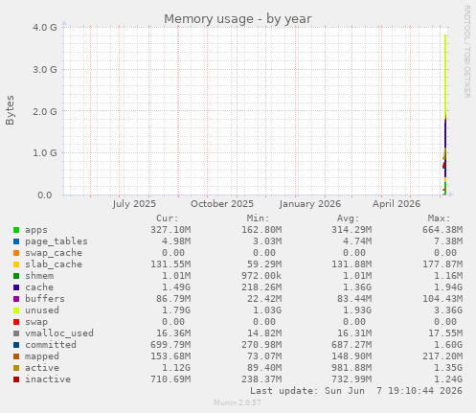Click the lime unused legend swatch
Image resolution: width=476 pixels, height=413 pixels.
click(x=16, y=310)
